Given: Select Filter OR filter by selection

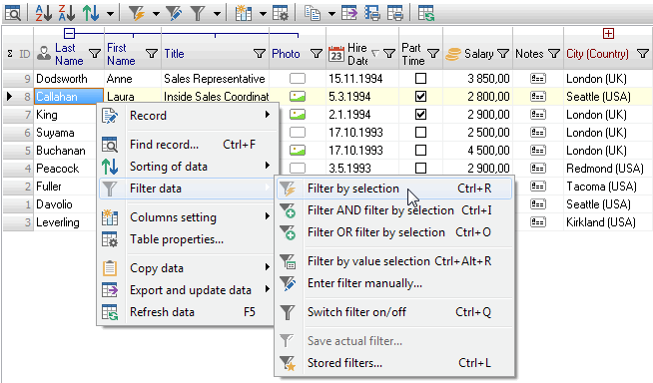Looking at the screenshot, I should point(394,232).
